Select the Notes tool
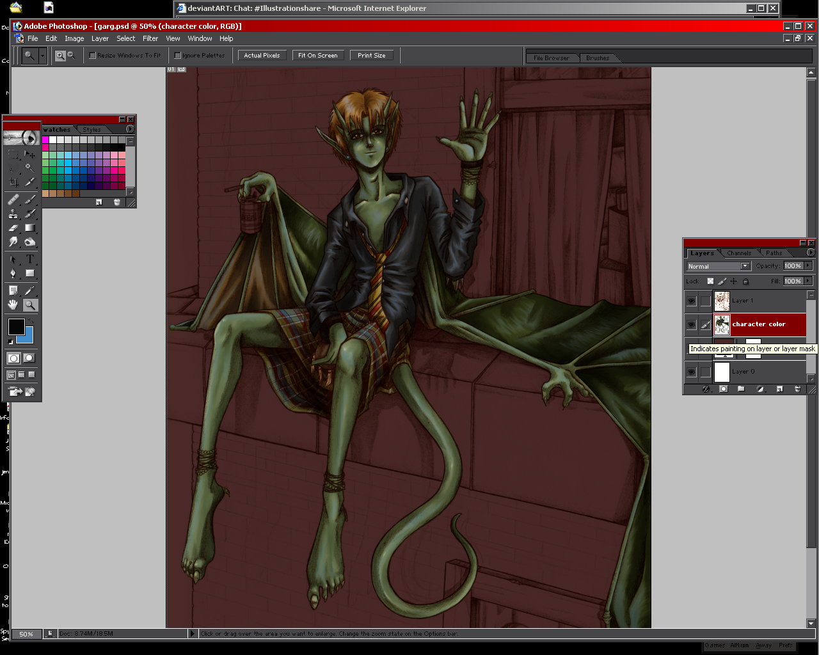819x655 pixels. (x=13, y=291)
